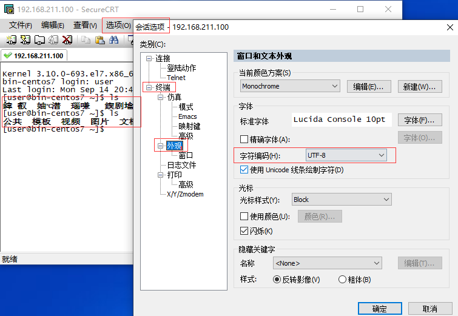This screenshot has width=458, height=316.
Task: Click the Disconnect red X toolbar icon
Action: click(x=67, y=39)
